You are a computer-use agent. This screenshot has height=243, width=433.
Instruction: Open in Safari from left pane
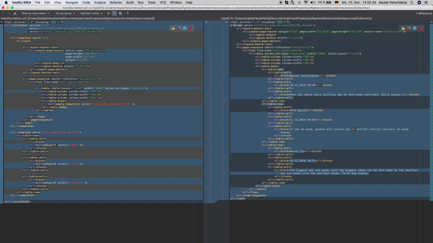tap(184, 28)
